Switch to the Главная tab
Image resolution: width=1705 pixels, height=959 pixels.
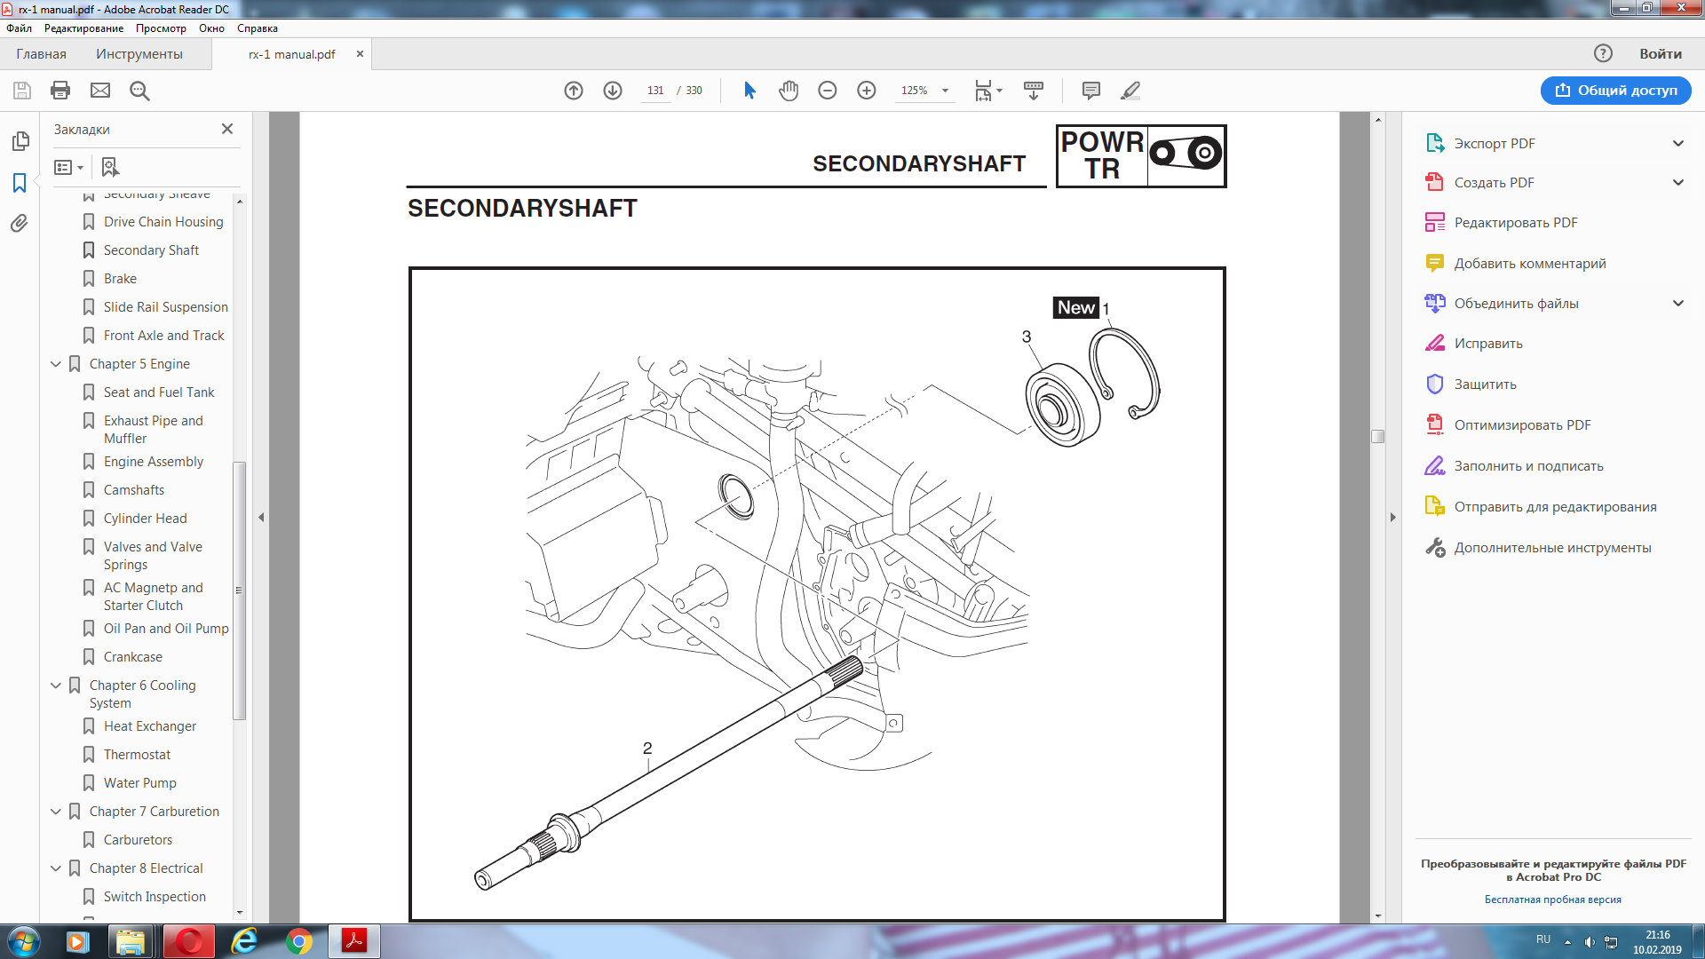[41, 53]
